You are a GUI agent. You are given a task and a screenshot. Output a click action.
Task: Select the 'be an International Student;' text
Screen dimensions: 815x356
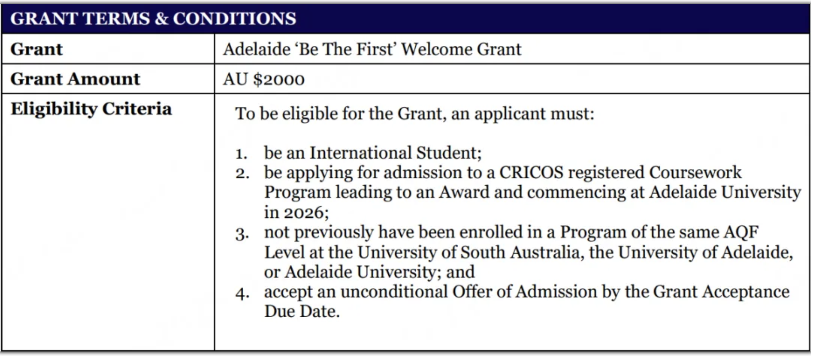point(373,153)
